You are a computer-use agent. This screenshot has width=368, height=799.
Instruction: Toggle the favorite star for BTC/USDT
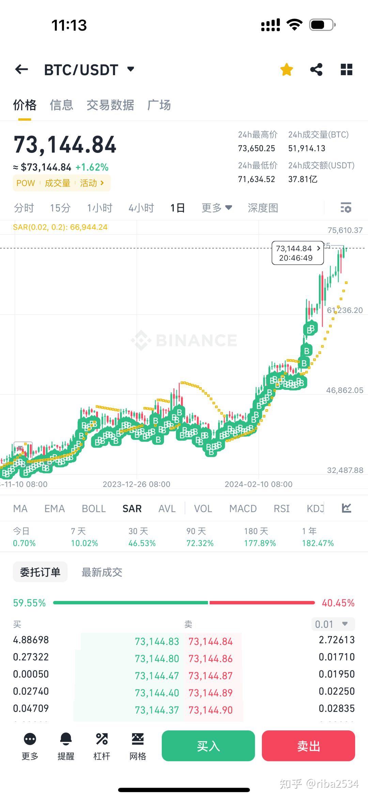click(x=286, y=69)
